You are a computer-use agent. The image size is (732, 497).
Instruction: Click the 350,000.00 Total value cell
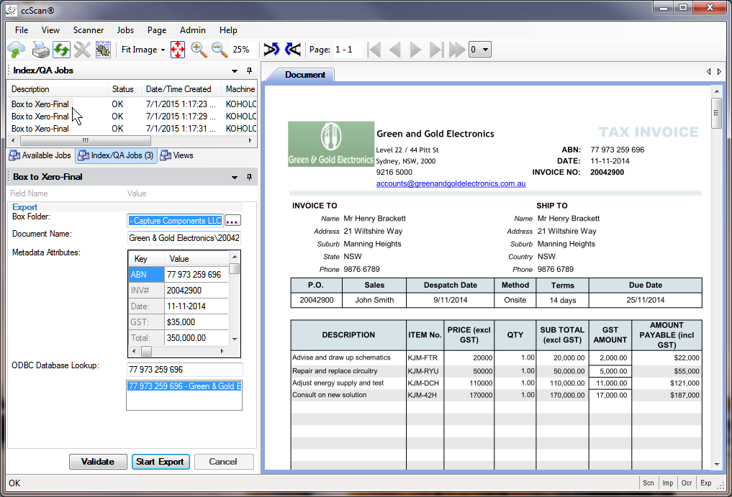(196, 338)
